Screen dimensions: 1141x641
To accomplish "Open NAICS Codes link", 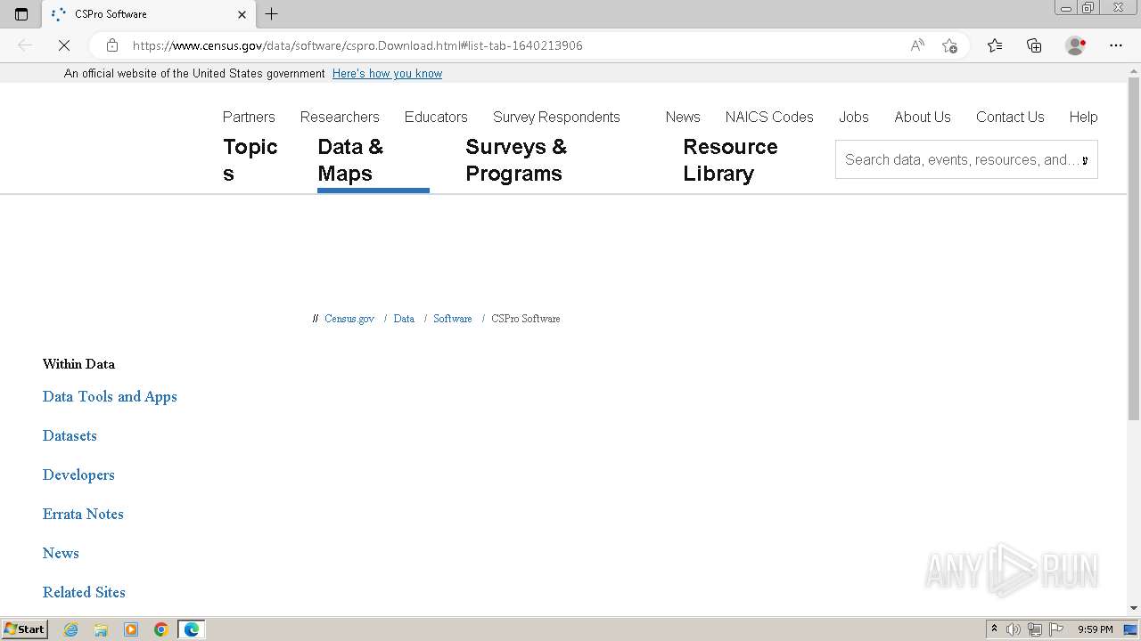I will pos(769,117).
